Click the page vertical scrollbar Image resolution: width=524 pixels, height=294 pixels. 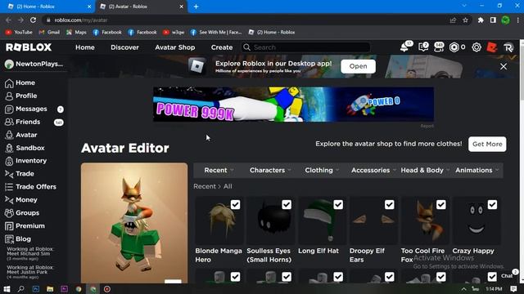pyautogui.click(x=522, y=162)
